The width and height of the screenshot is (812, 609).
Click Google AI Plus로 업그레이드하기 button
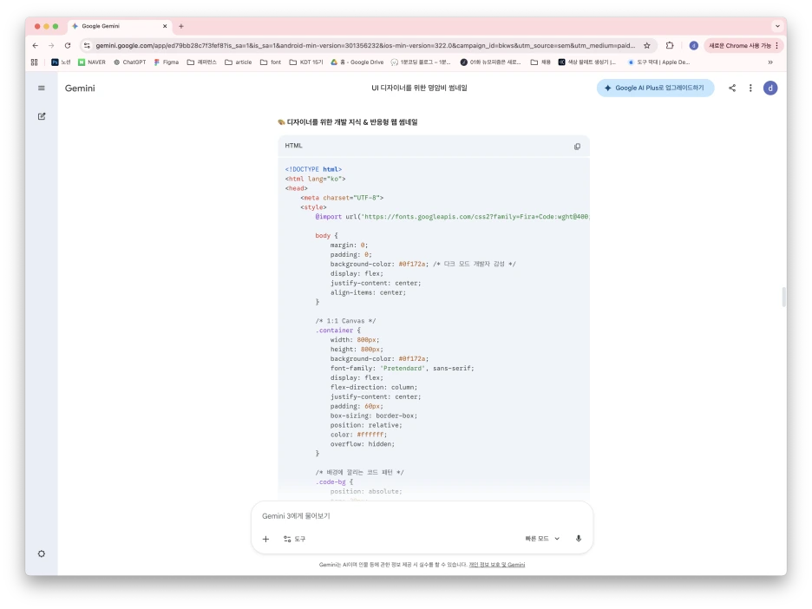[655, 88]
